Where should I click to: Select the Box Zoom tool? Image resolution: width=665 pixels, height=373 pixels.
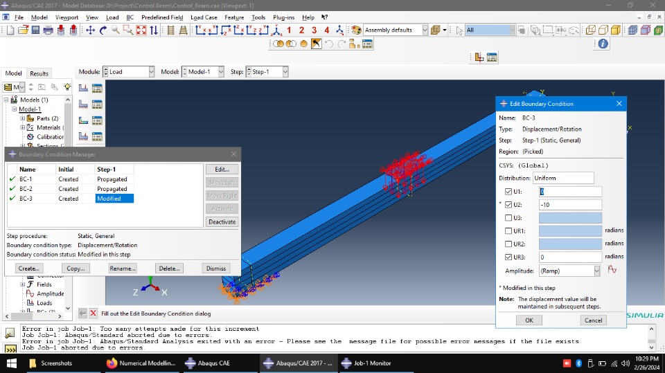click(128, 30)
